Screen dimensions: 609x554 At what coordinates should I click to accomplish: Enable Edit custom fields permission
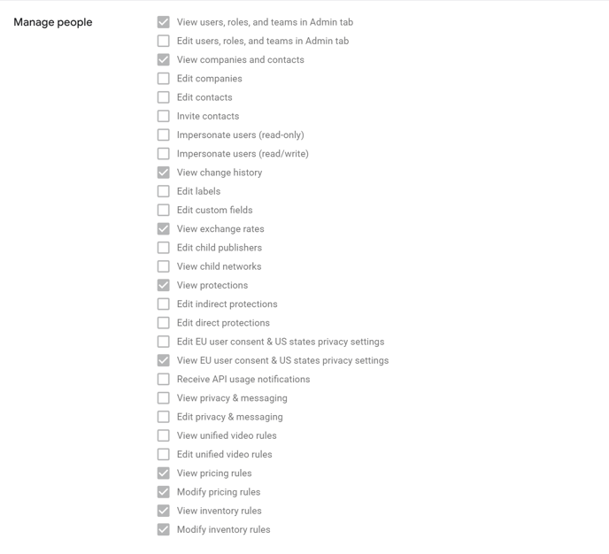click(x=164, y=210)
